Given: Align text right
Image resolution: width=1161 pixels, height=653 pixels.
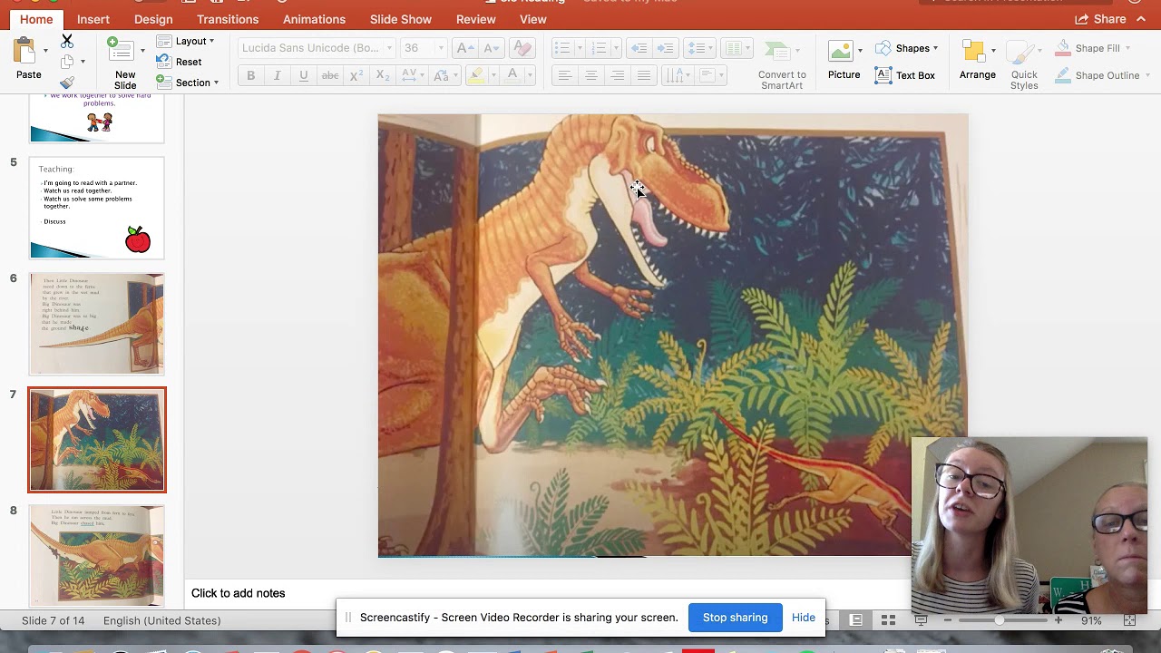Looking at the screenshot, I should [617, 75].
